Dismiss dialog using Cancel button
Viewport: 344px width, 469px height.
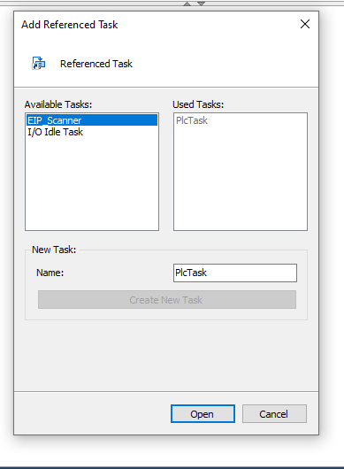point(274,414)
